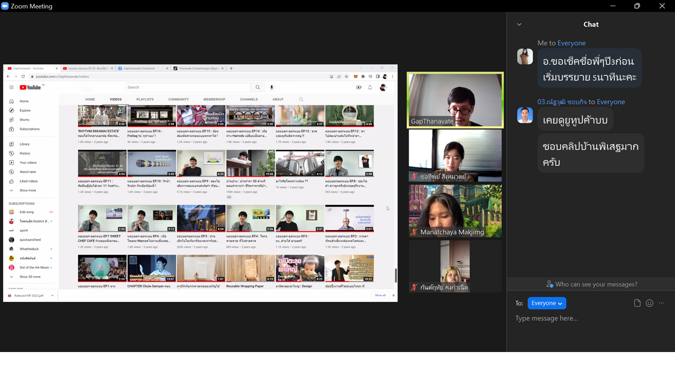Click the YouTube hamburger menu icon
Image resolution: width=675 pixels, height=380 pixels.
[11, 88]
